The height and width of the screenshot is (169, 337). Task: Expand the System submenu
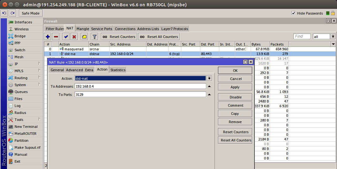tap(39, 84)
